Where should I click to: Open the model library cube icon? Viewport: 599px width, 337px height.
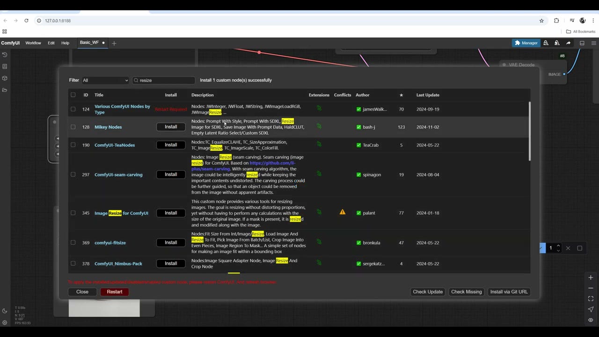tap(5, 78)
